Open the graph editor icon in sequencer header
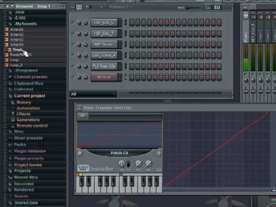The image size is (276, 207). (208, 7)
